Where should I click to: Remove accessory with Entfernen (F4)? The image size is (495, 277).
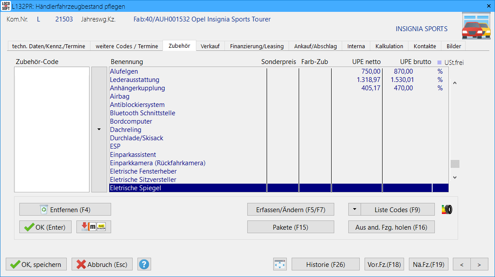point(65,210)
